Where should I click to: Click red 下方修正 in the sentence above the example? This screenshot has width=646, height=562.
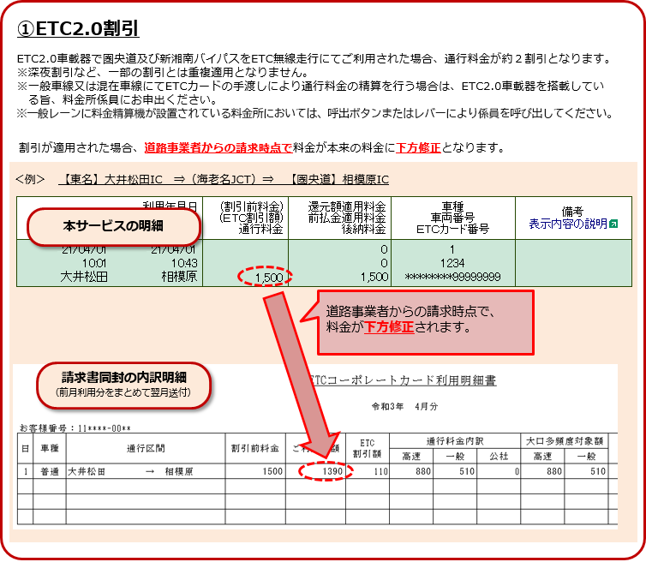(x=418, y=147)
